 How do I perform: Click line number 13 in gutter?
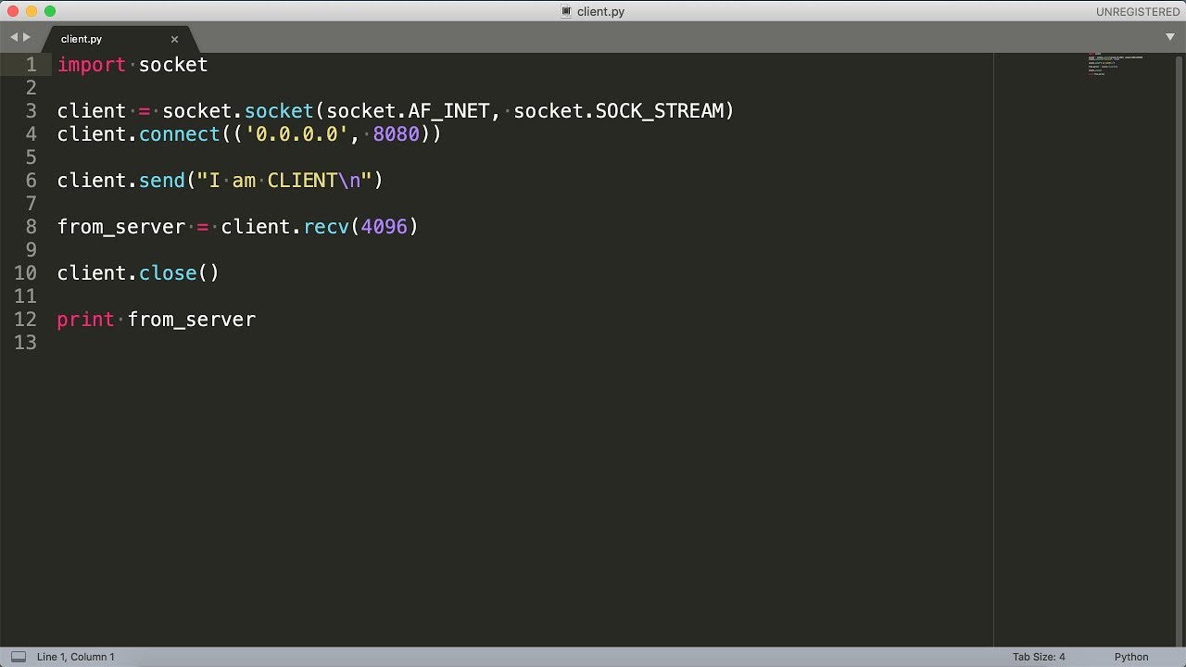[26, 343]
